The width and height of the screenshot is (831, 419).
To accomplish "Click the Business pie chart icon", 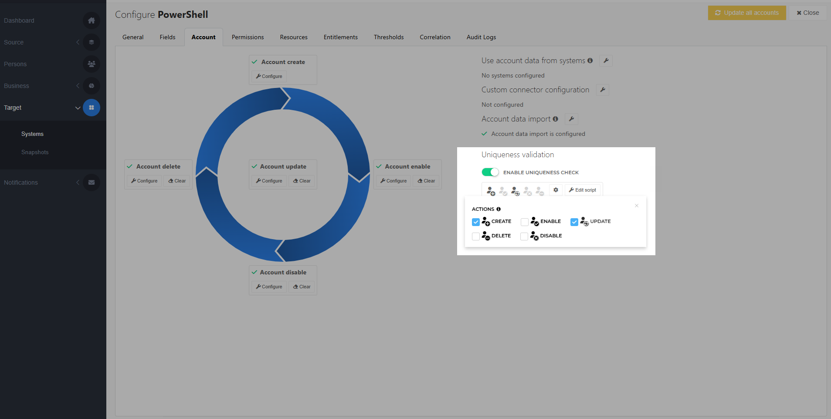I will [x=92, y=86].
